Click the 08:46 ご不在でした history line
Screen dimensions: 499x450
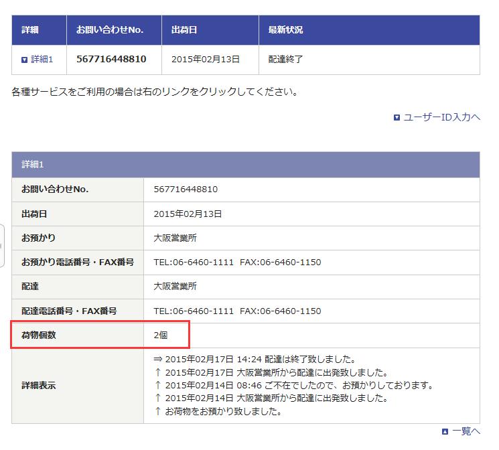tap(293, 385)
